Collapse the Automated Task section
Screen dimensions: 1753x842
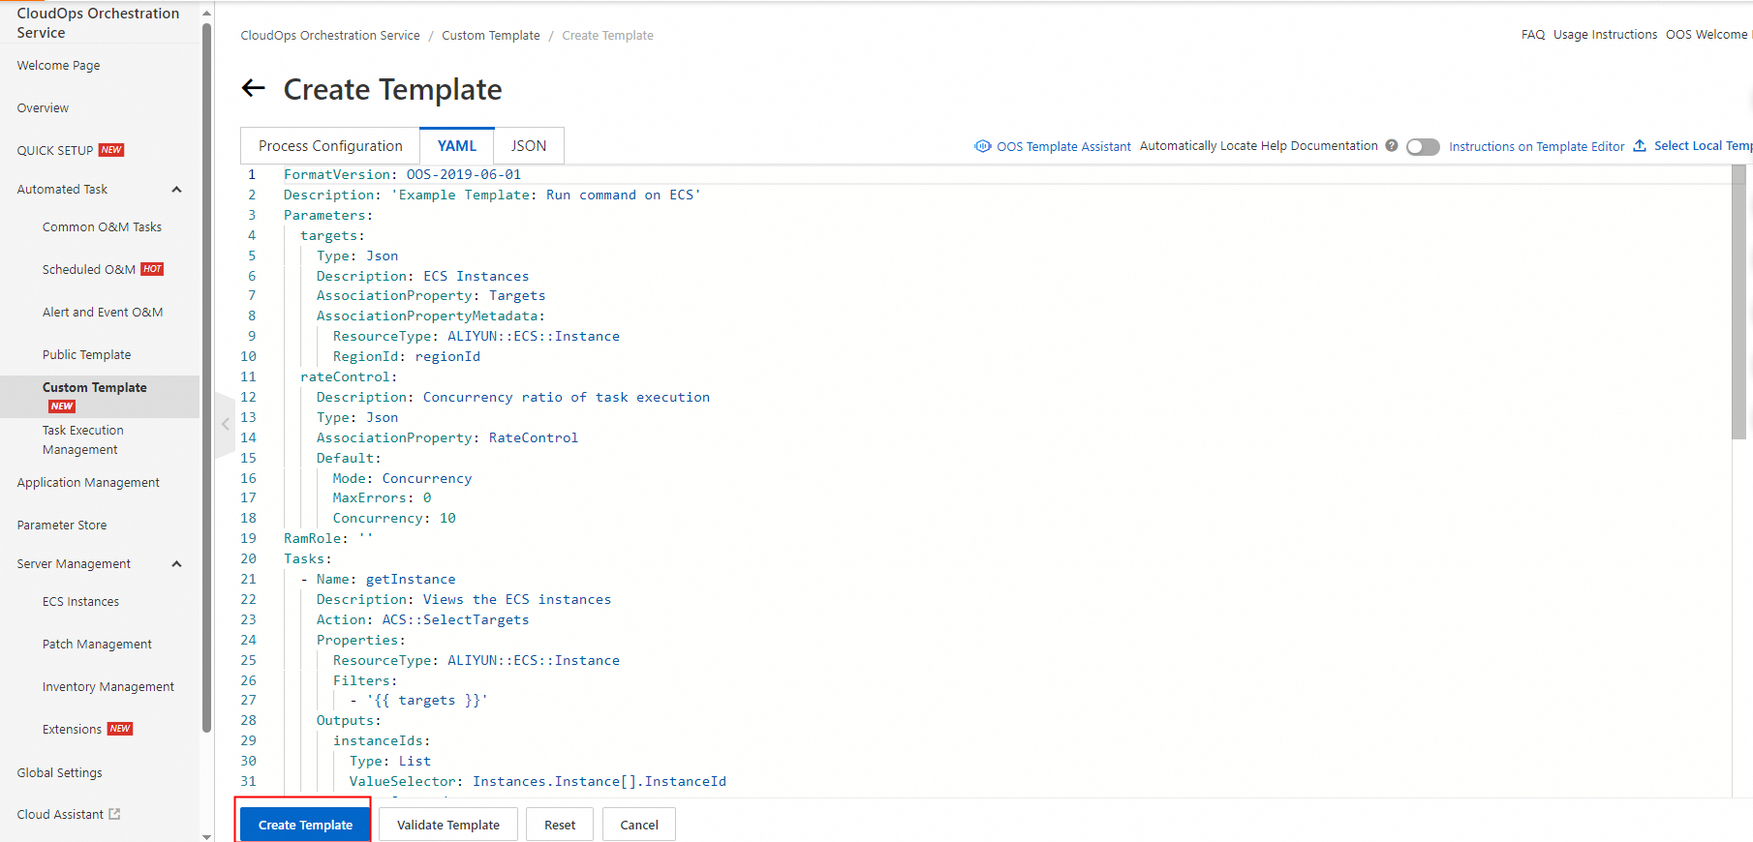click(x=177, y=190)
